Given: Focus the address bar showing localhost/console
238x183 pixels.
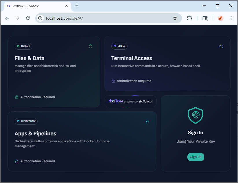Looking at the screenshot, I should pos(108,18).
